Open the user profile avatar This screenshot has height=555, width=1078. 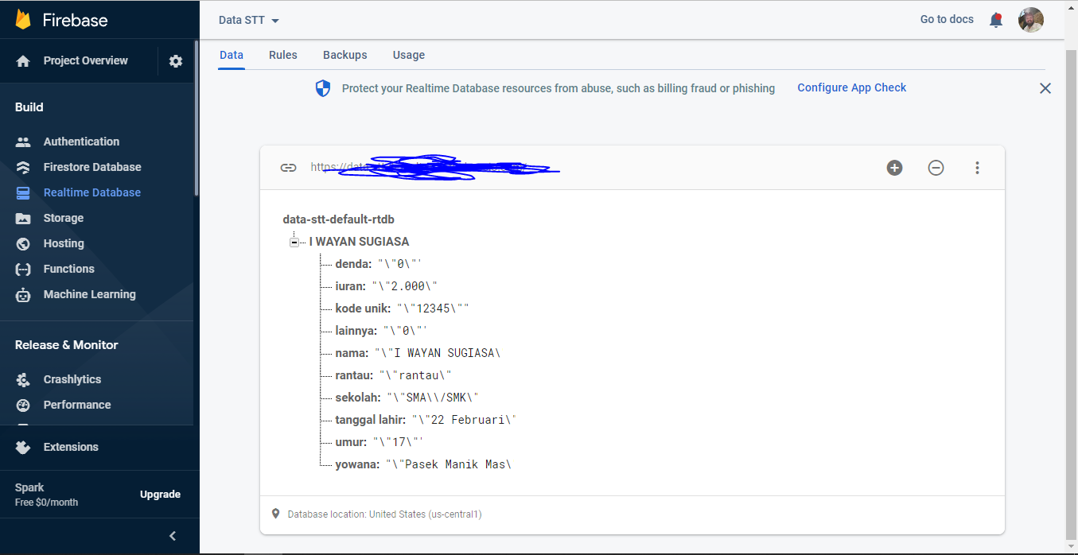click(1031, 20)
